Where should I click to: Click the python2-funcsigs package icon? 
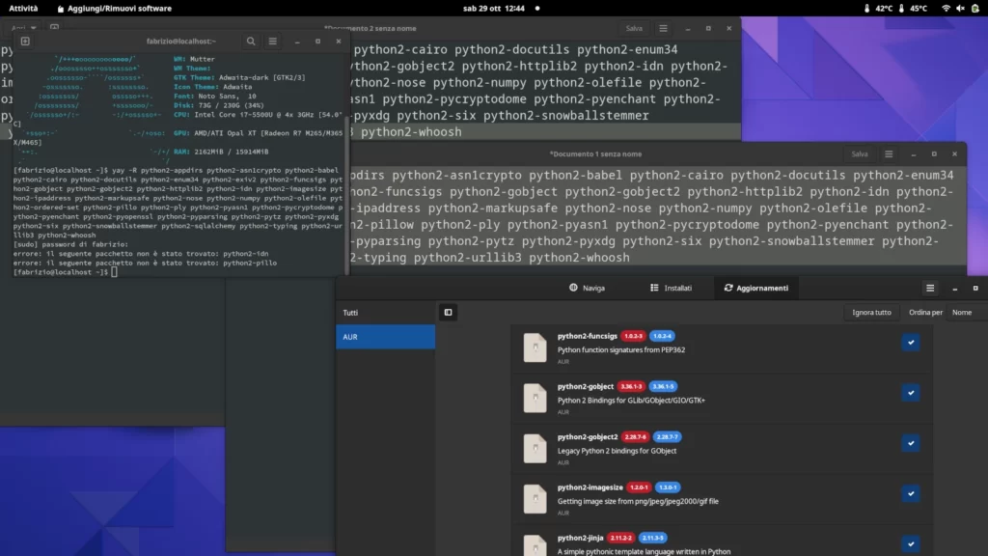pyautogui.click(x=535, y=347)
